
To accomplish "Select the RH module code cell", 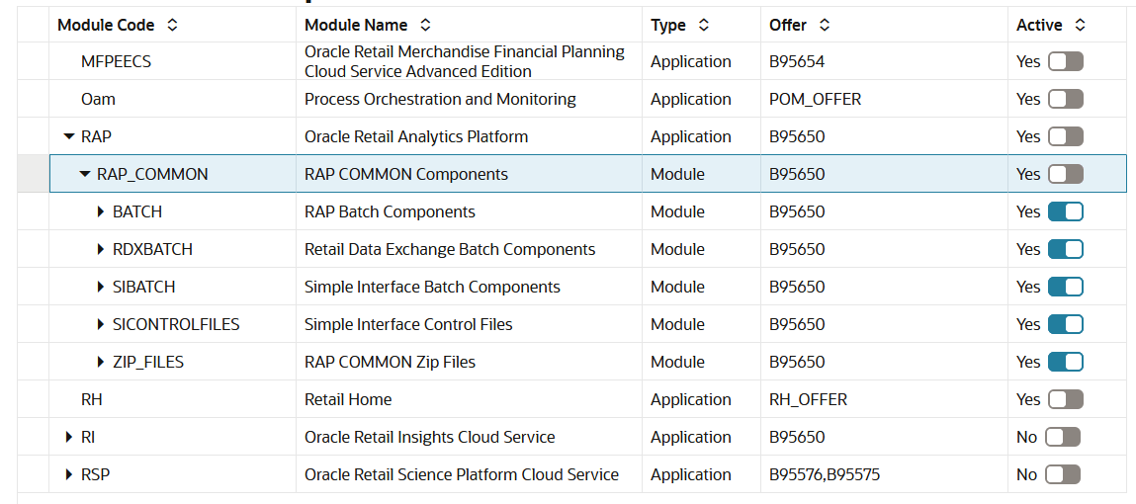I will click(172, 399).
